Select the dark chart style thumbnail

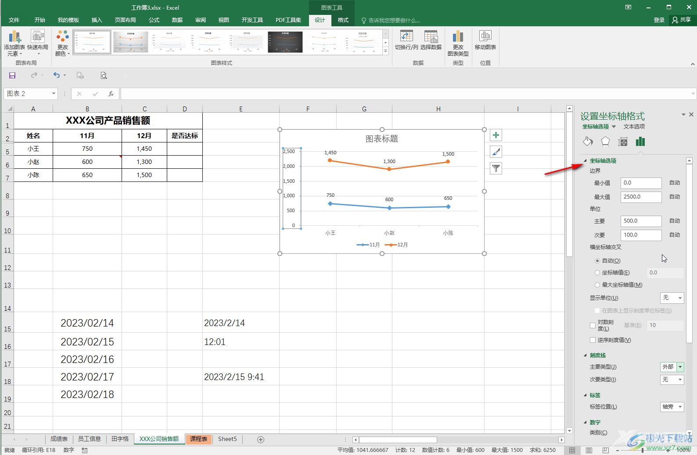pos(285,42)
